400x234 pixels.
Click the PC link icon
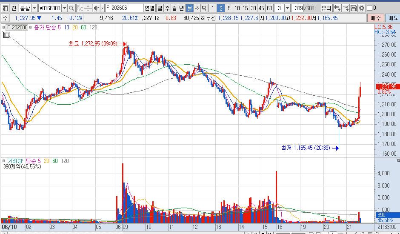click(80, 8)
